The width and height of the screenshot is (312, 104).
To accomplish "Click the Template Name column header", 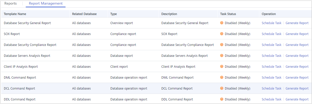I will coord(15,14).
